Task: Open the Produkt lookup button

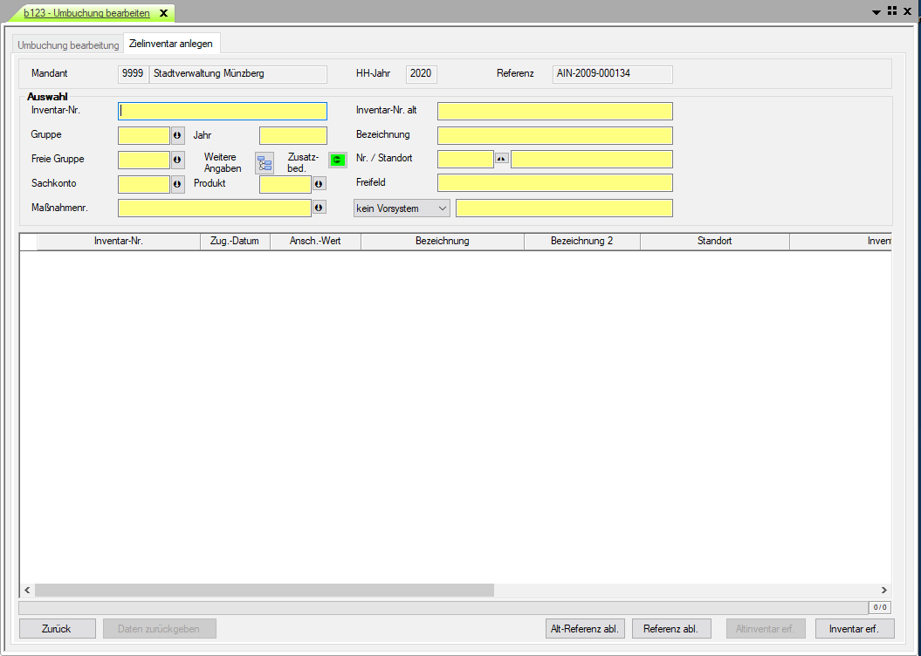Action: tap(319, 184)
